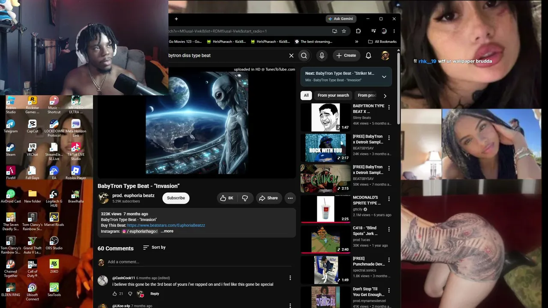Screen dimensions: 548x308
Task: Open OBS Studio desktop shortcut
Action: pos(54,243)
